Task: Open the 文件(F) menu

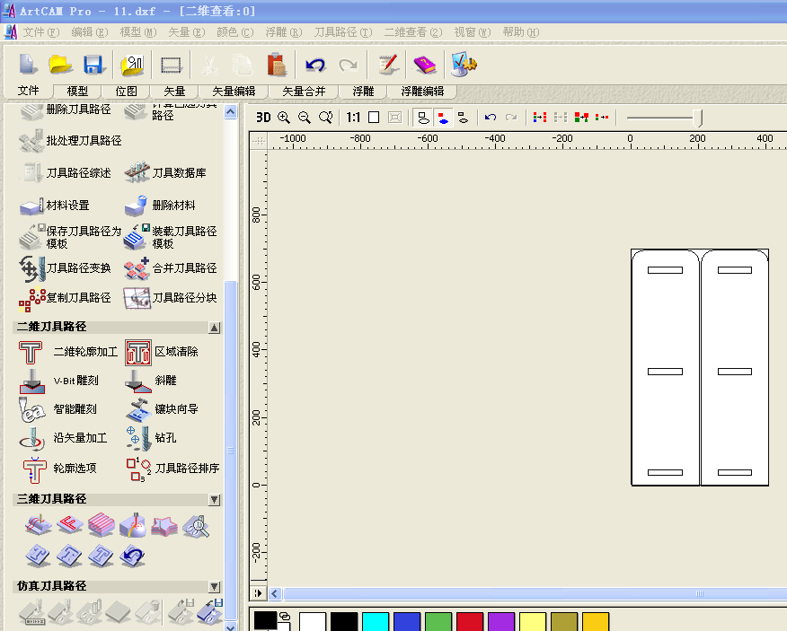Action: pyautogui.click(x=40, y=32)
